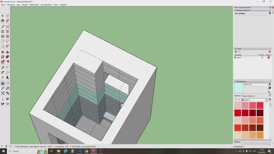Delete layer with minus button

[x=239, y=52]
